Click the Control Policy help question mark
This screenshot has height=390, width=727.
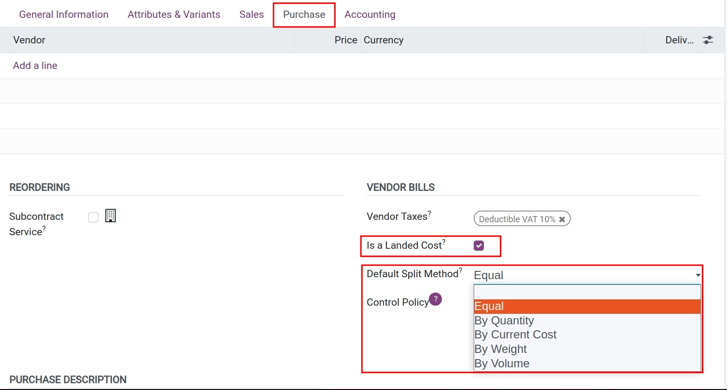(x=436, y=299)
